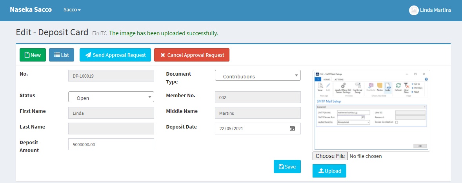This screenshot has width=462, height=183.
Task: Click the Naseka Sacco brand link
Action: [x=31, y=10]
